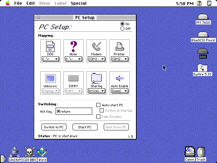The width and height of the screenshot is (217, 163).
Task: Select the Euchre 5.3f folder icon
Action: point(202,68)
